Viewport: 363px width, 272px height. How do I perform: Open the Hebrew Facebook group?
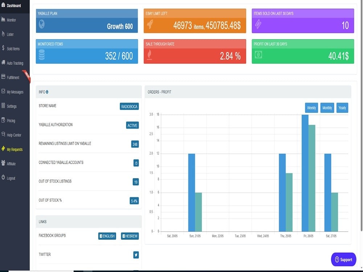click(x=130, y=236)
